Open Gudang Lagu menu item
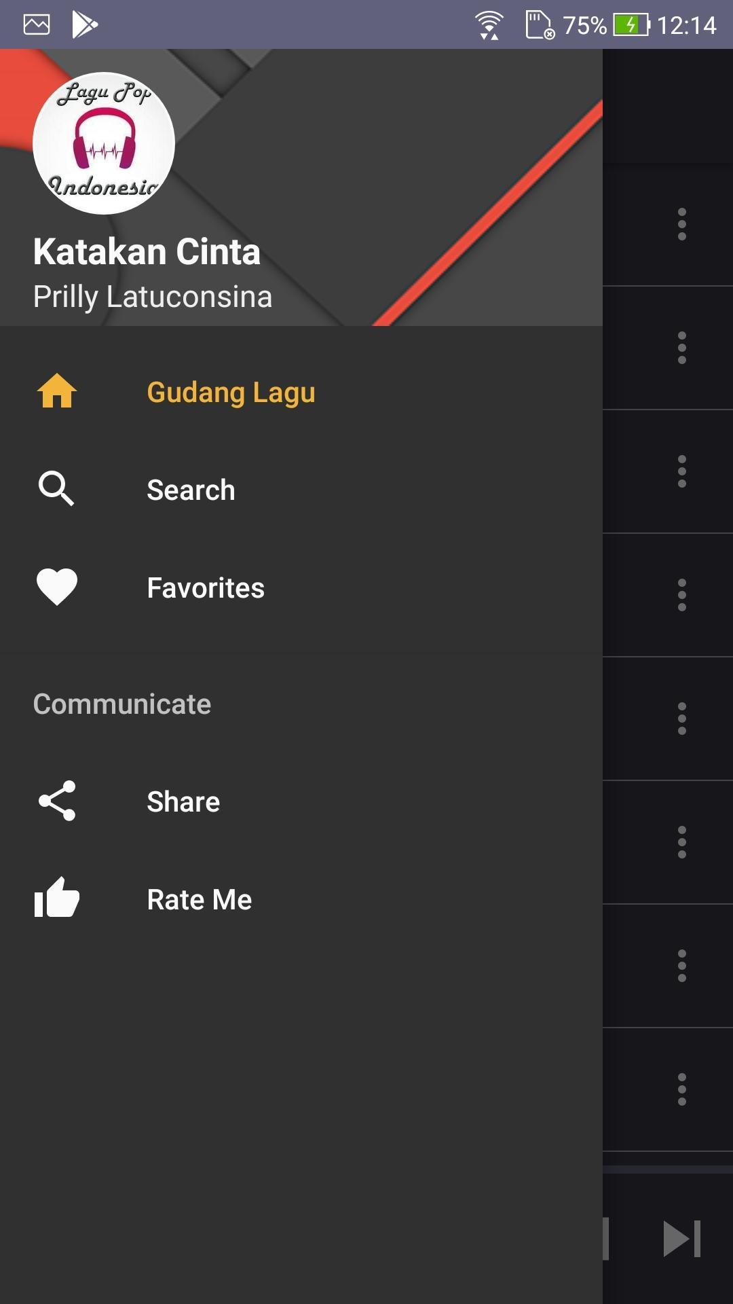This screenshot has width=733, height=1304. point(231,393)
